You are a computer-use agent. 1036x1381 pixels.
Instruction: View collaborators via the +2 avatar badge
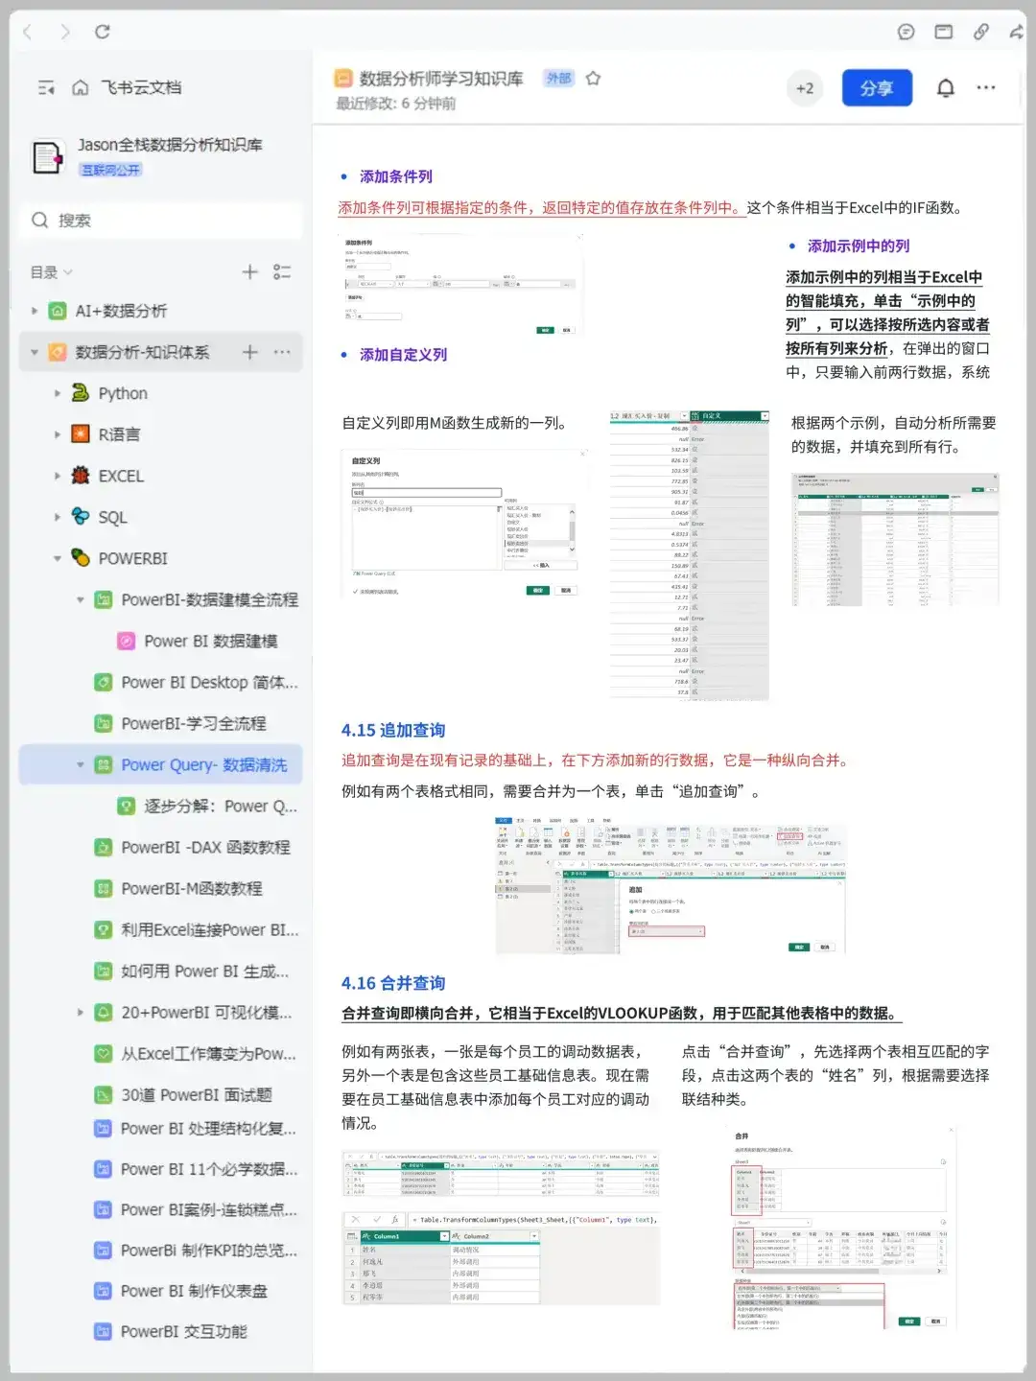(x=805, y=87)
